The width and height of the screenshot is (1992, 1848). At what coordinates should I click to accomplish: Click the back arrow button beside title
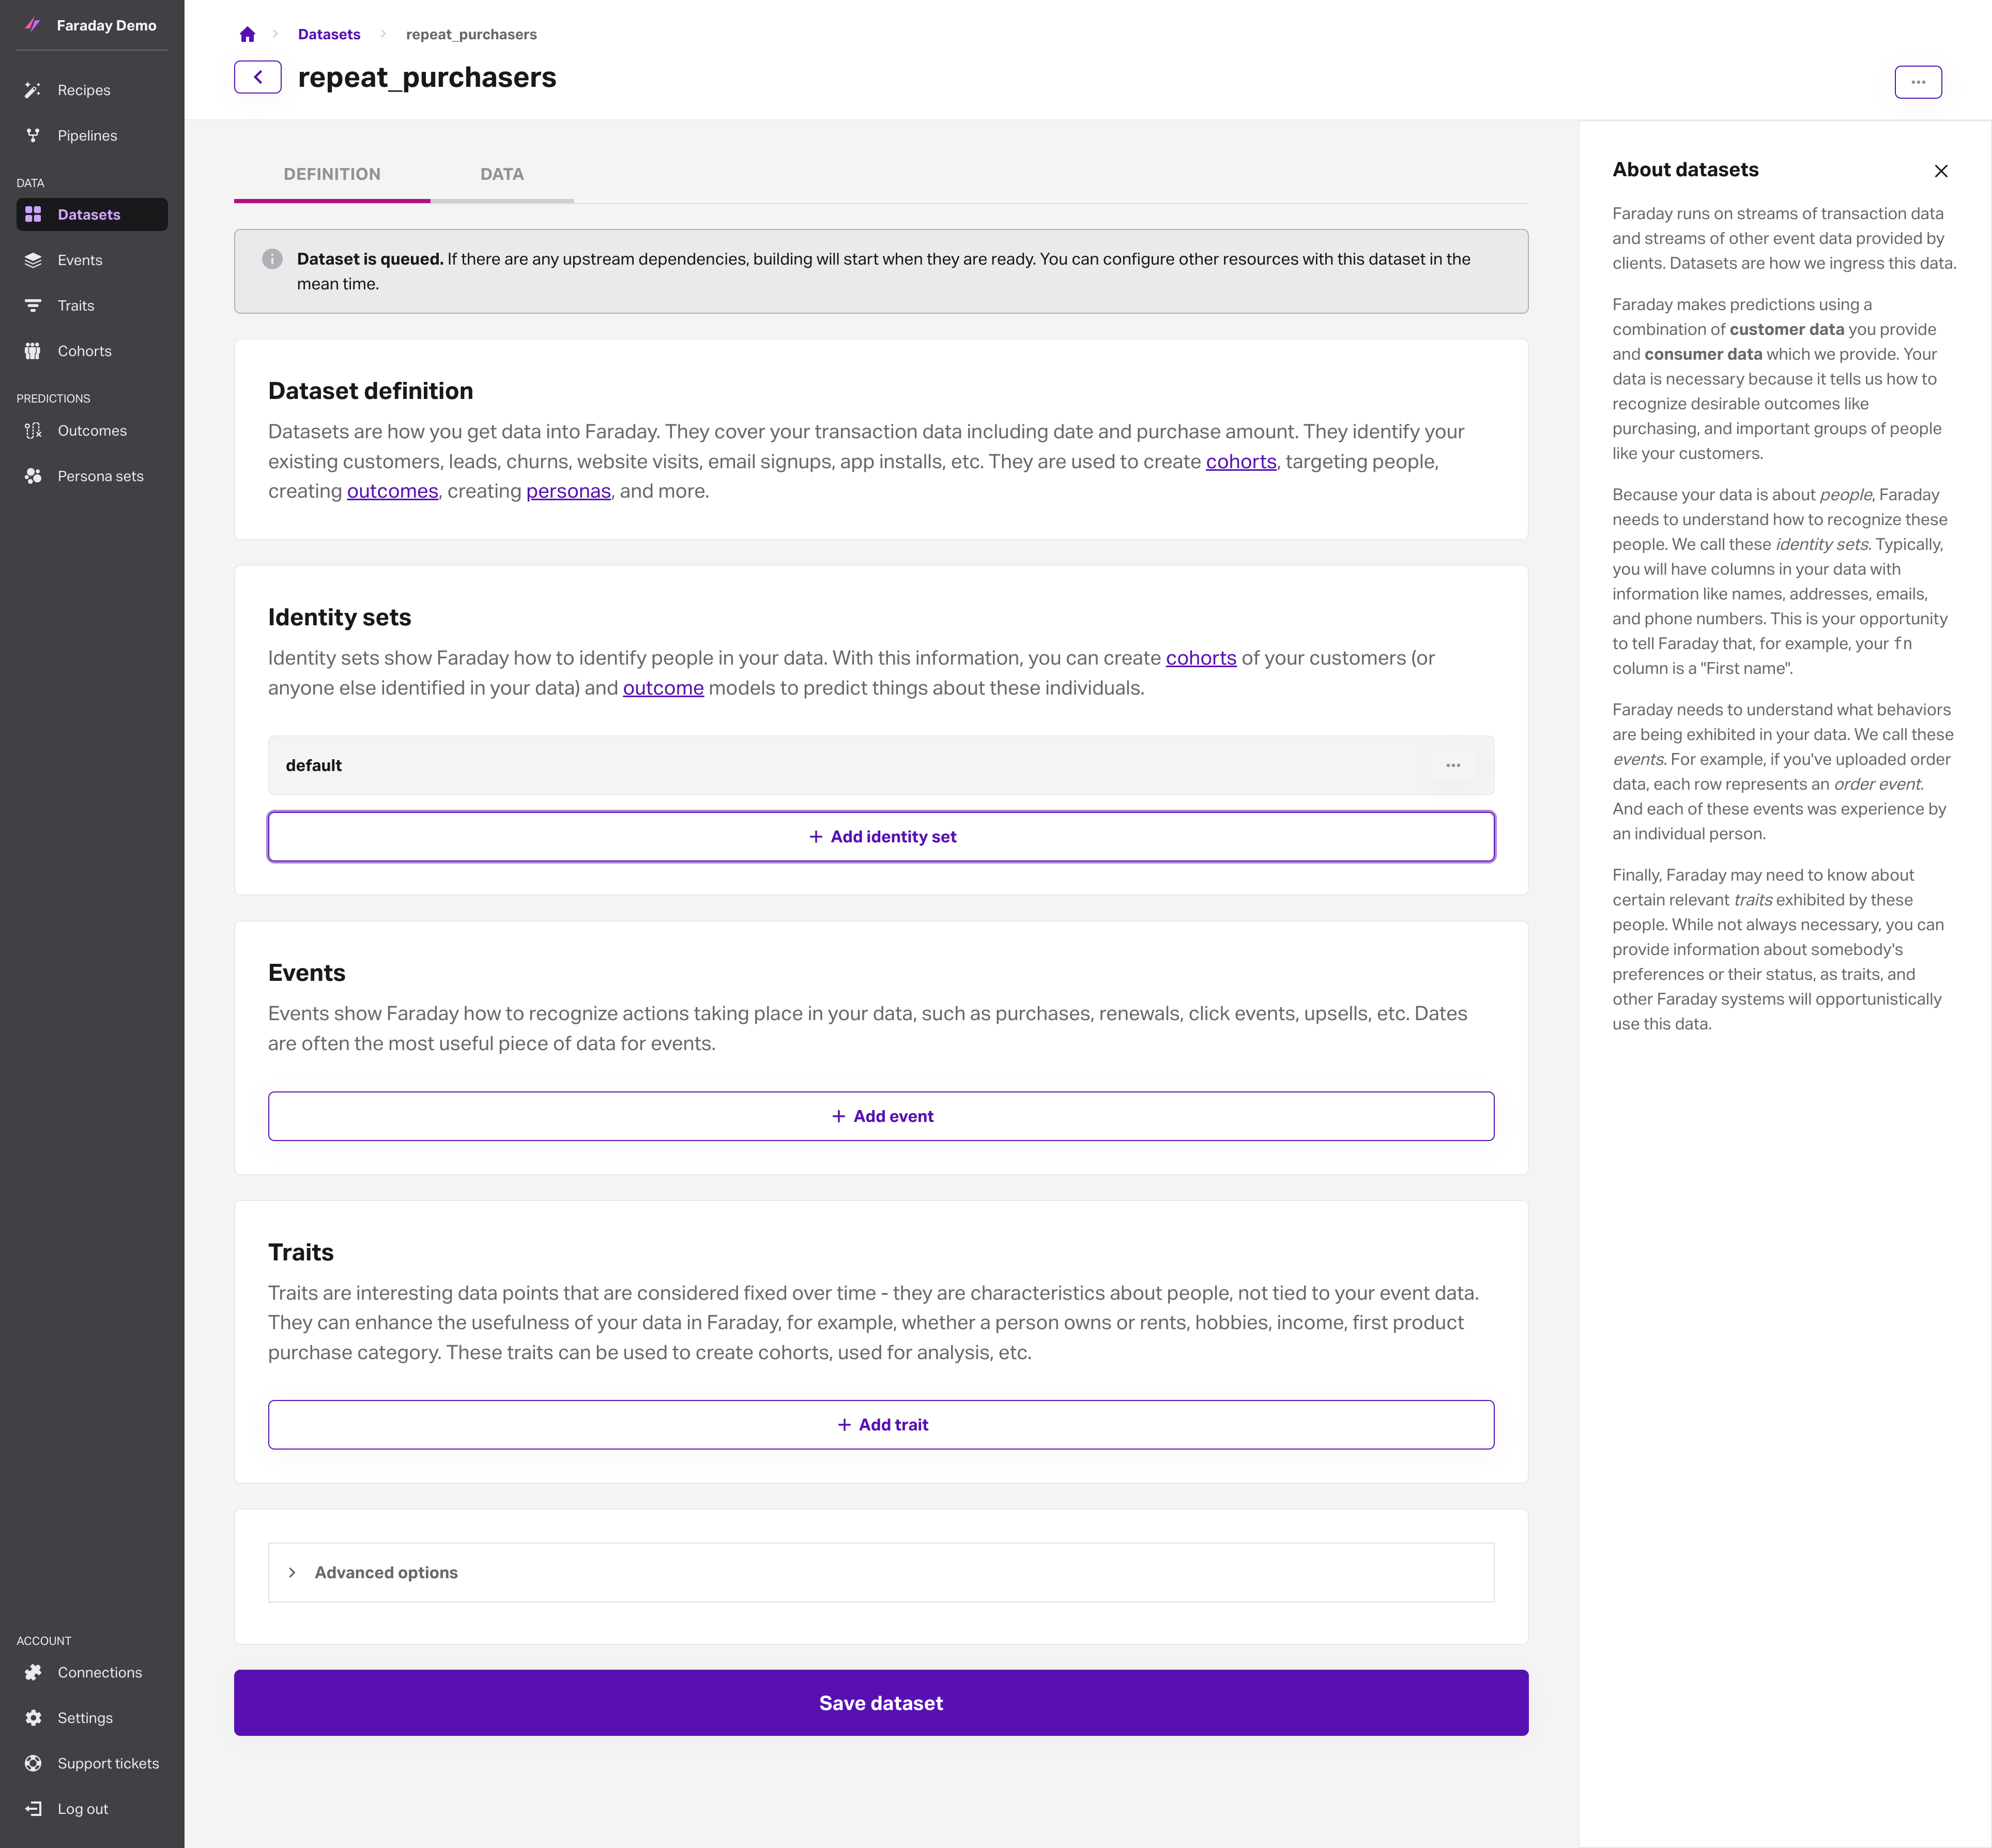tap(258, 77)
